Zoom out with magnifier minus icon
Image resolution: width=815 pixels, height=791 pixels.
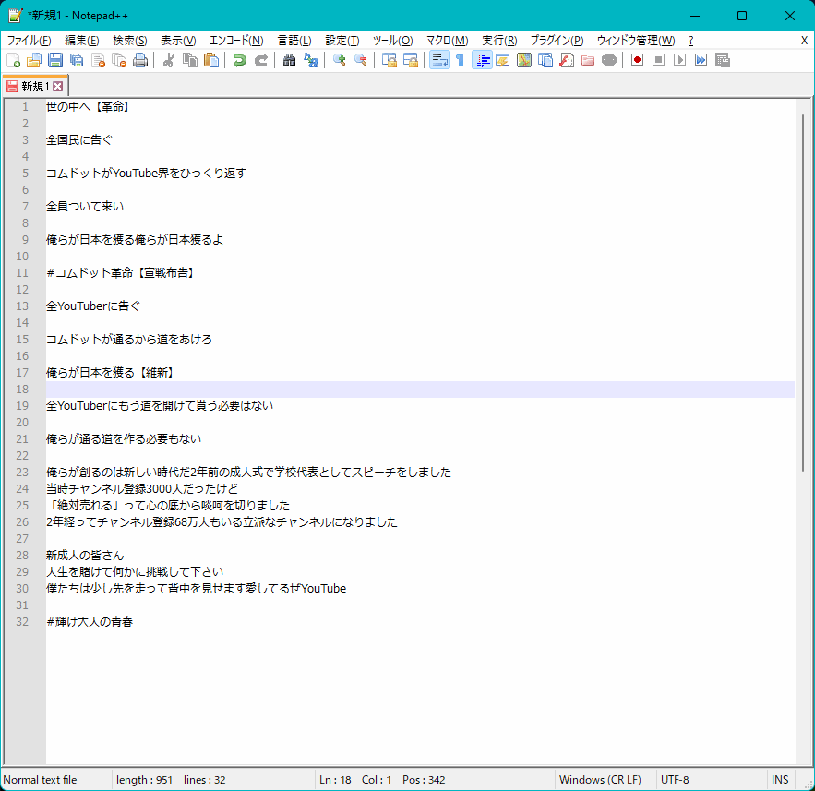pos(360,60)
